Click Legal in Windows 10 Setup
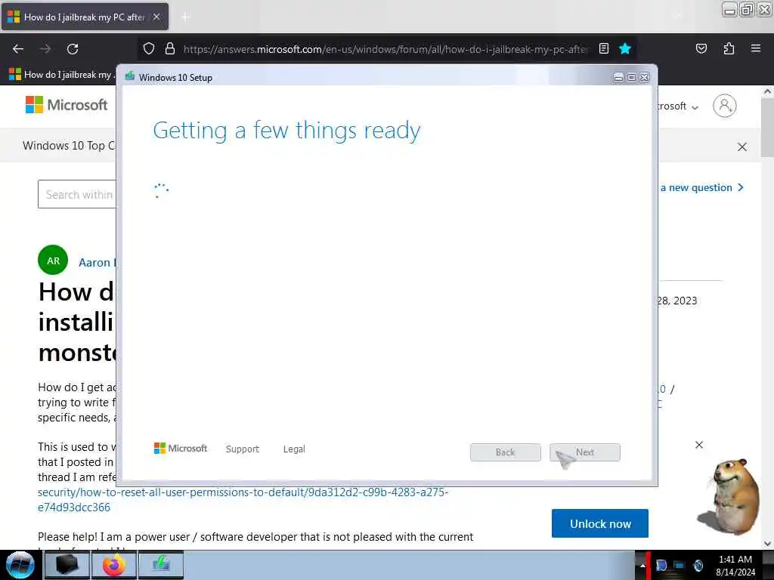 294,449
